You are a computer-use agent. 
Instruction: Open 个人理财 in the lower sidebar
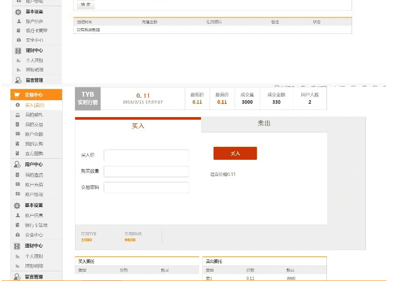pyautogui.click(x=34, y=256)
